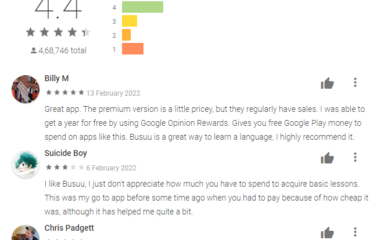Click Billy M's profile avatar
This screenshot has height=240, width=377.
pos(26,89)
